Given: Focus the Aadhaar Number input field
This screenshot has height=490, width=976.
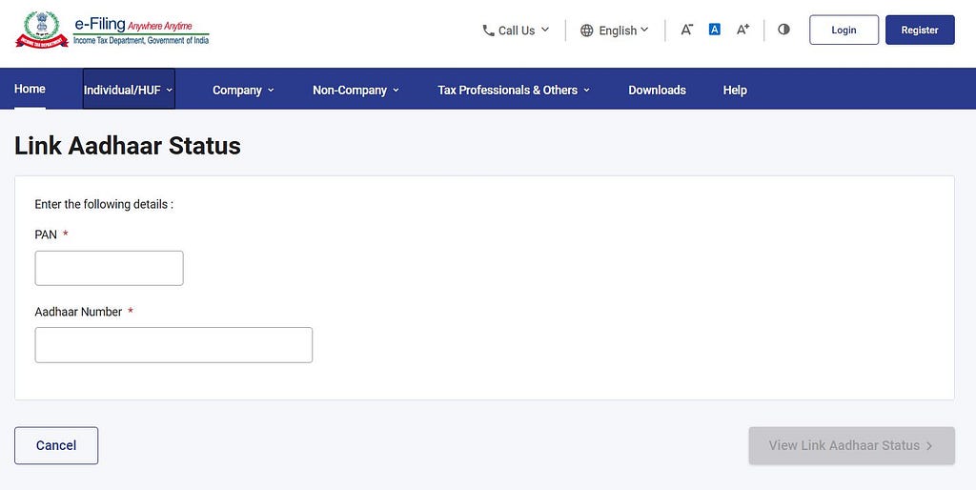Looking at the screenshot, I should pos(173,345).
